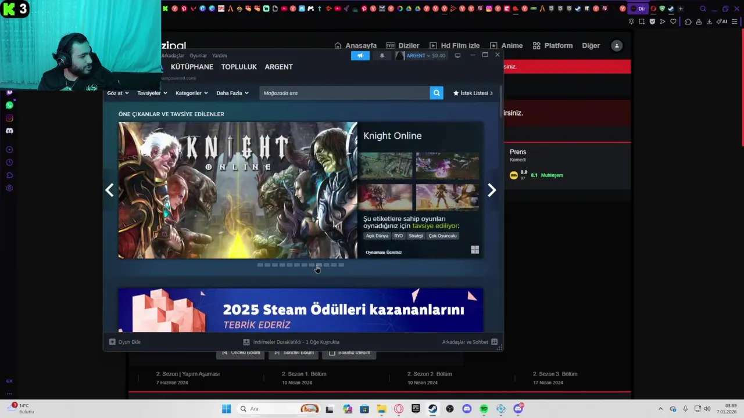Expand the Daha Fazla dropdown
Viewport: 744px width, 418px height.
point(233,93)
